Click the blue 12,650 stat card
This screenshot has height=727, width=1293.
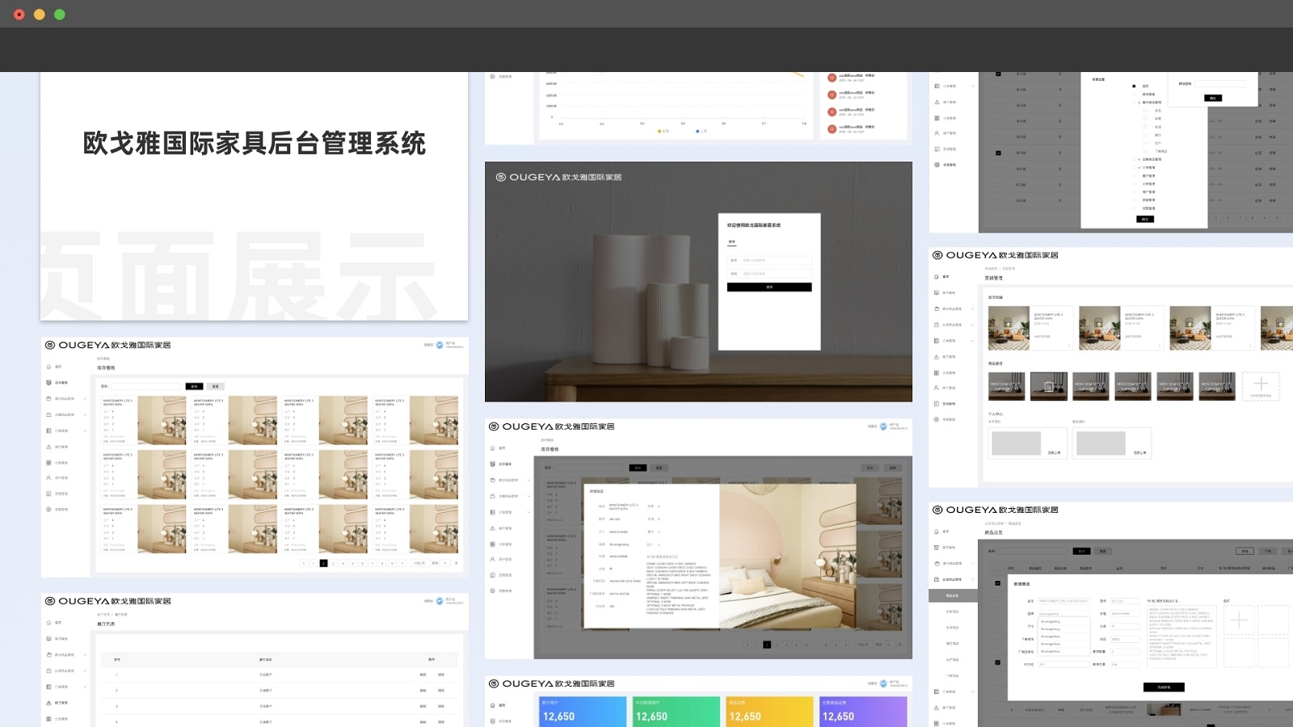tap(583, 712)
